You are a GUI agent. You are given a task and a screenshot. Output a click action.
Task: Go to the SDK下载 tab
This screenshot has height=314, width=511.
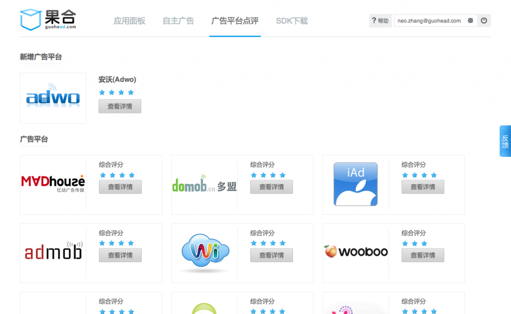click(x=291, y=21)
